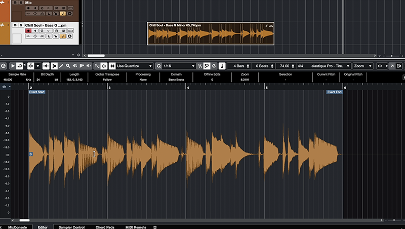The width and height of the screenshot is (405, 229).
Task: Expand the elastique Pro algorithm dropdown
Action: 333,66
